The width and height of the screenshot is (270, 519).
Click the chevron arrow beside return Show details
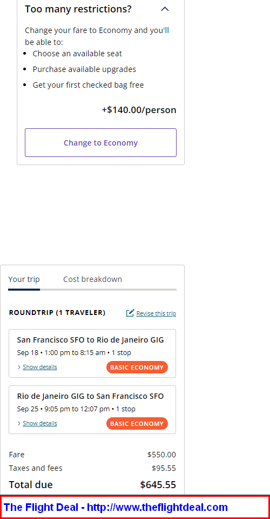coord(19,423)
